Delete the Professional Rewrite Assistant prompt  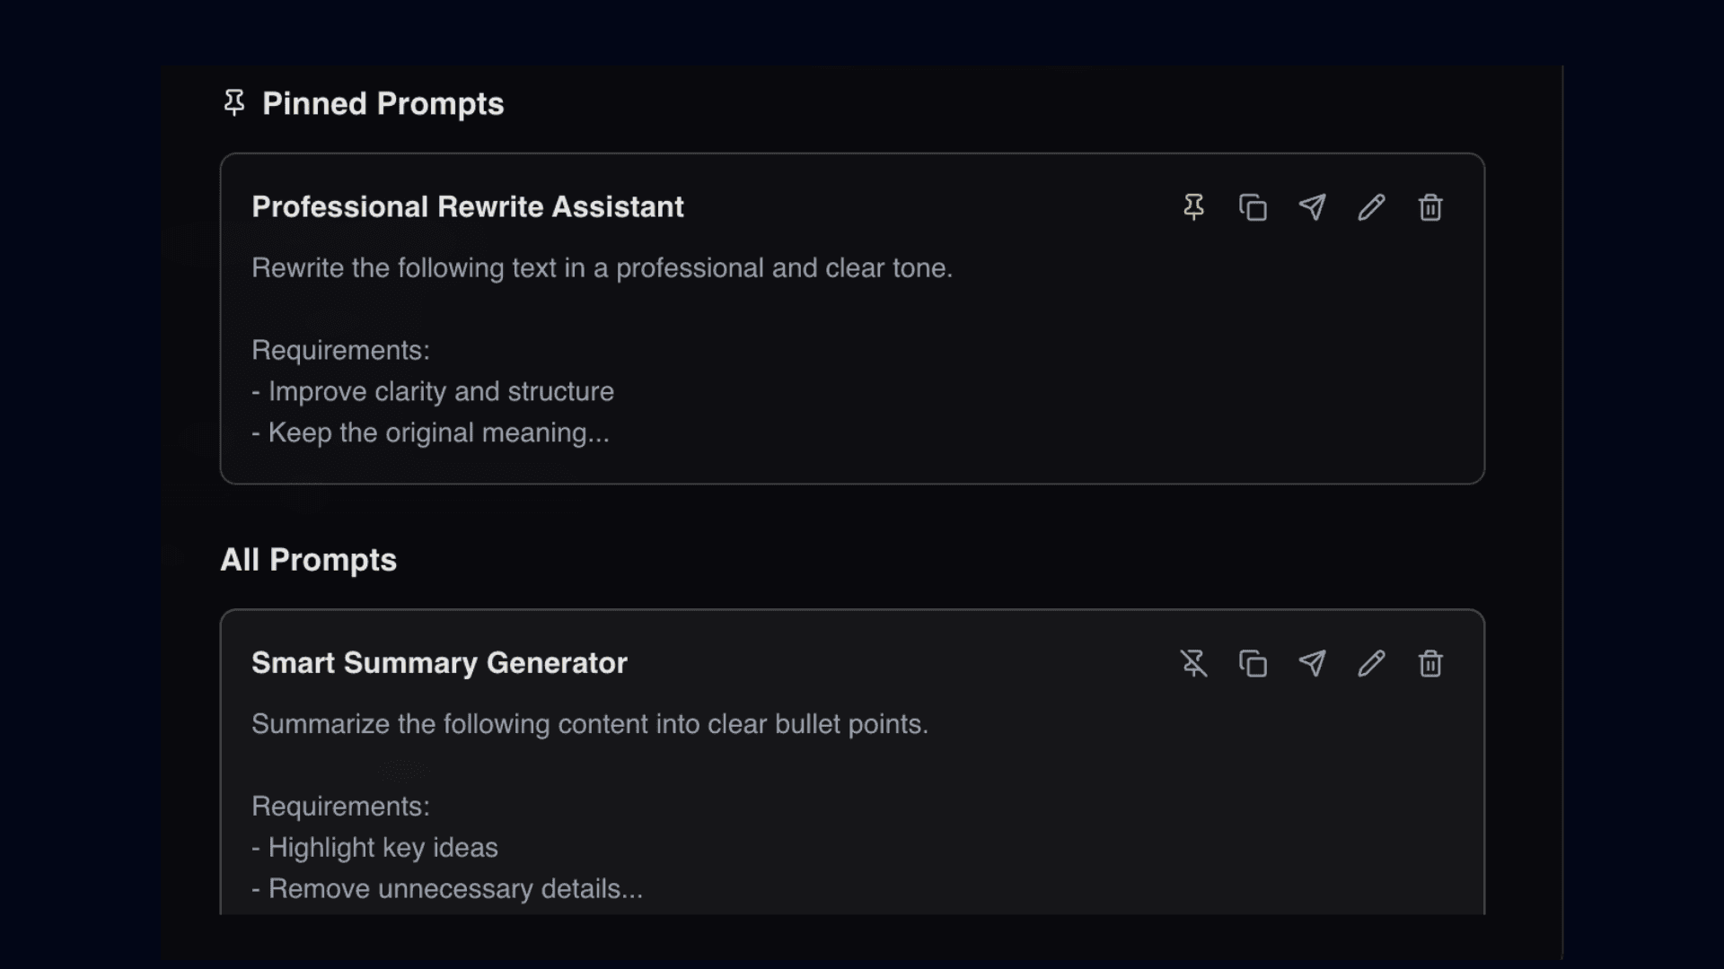pyautogui.click(x=1429, y=206)
